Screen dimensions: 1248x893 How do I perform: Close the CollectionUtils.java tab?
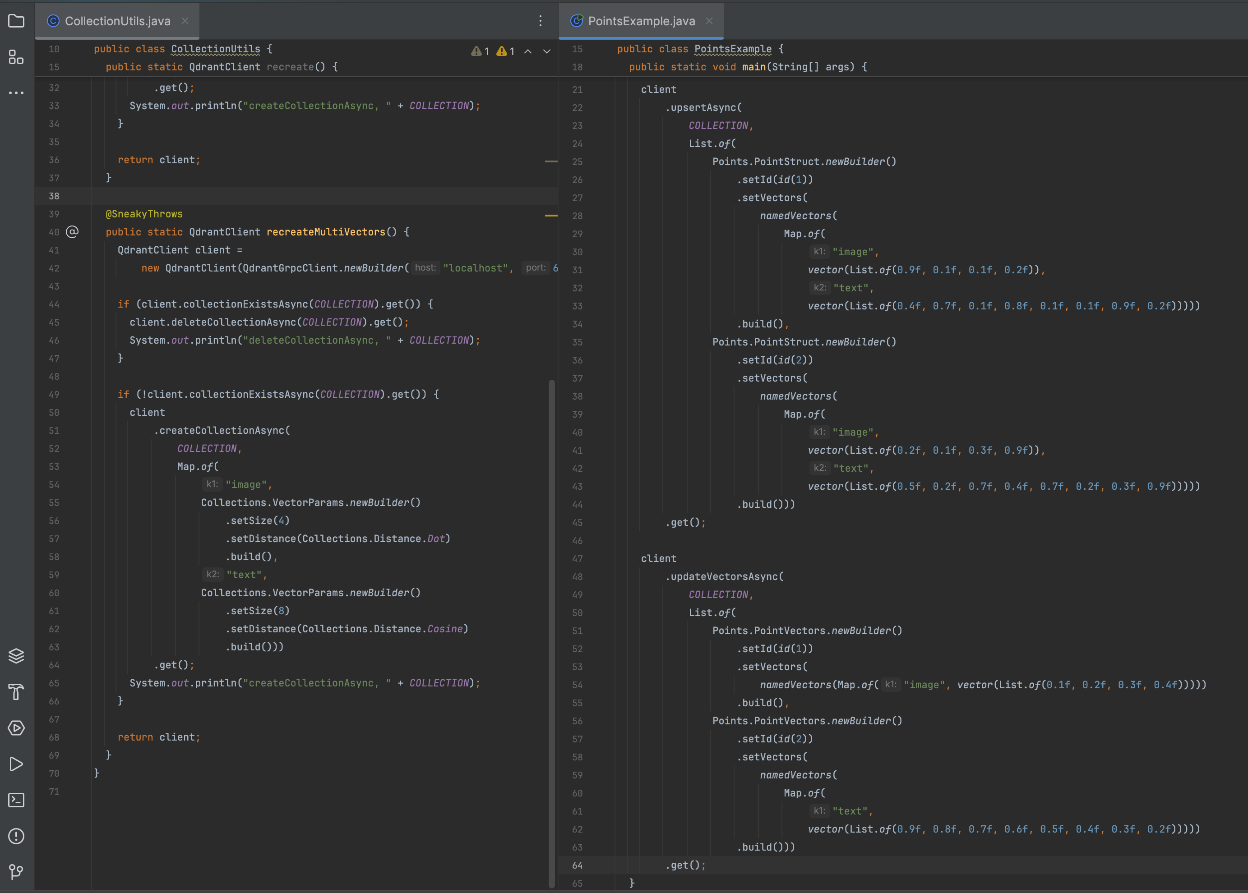(185, 21)
